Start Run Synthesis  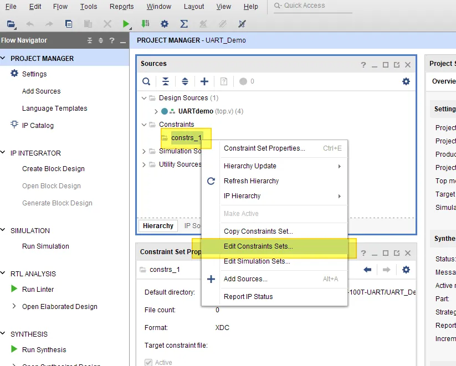coord(44,350)
